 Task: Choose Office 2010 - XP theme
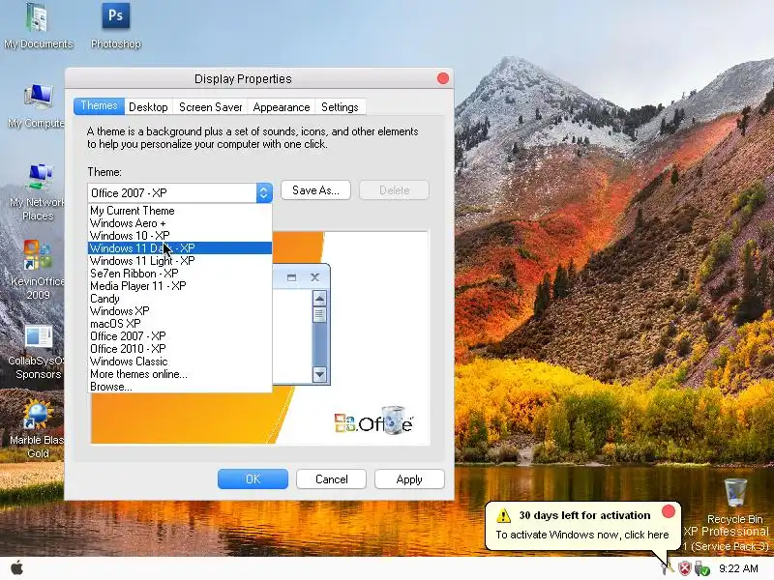point(180,349)
